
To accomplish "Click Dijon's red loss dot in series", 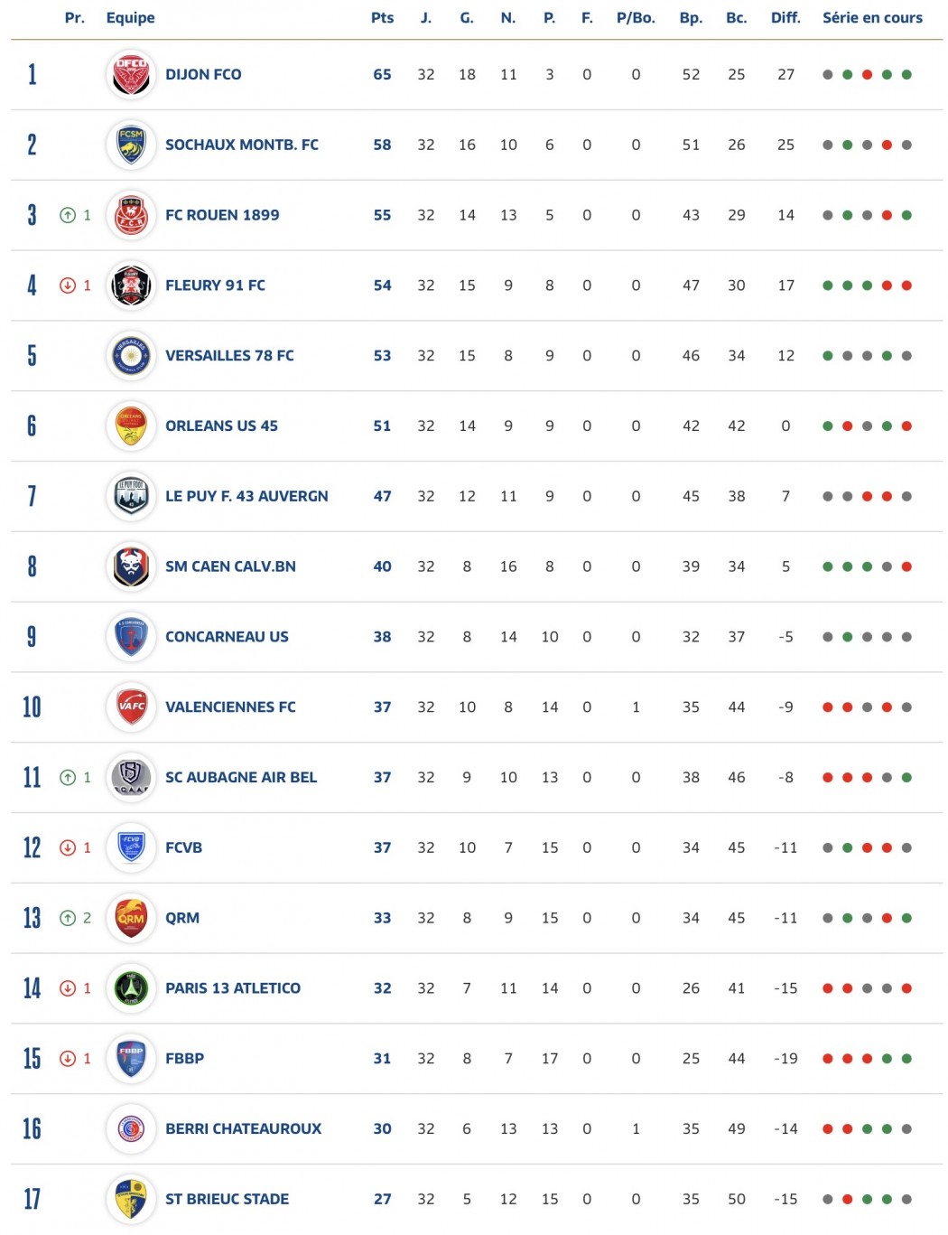I will click(x=867, y=75).
